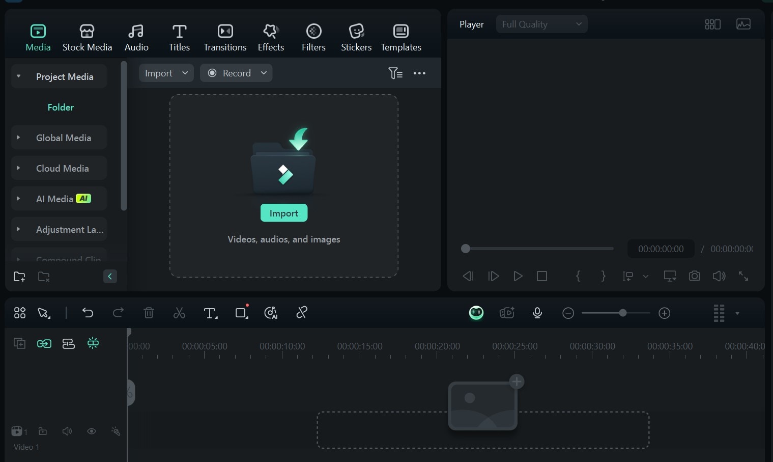Play the preview in the player
This screenshot has height=462, width=773.
point(518,276)
